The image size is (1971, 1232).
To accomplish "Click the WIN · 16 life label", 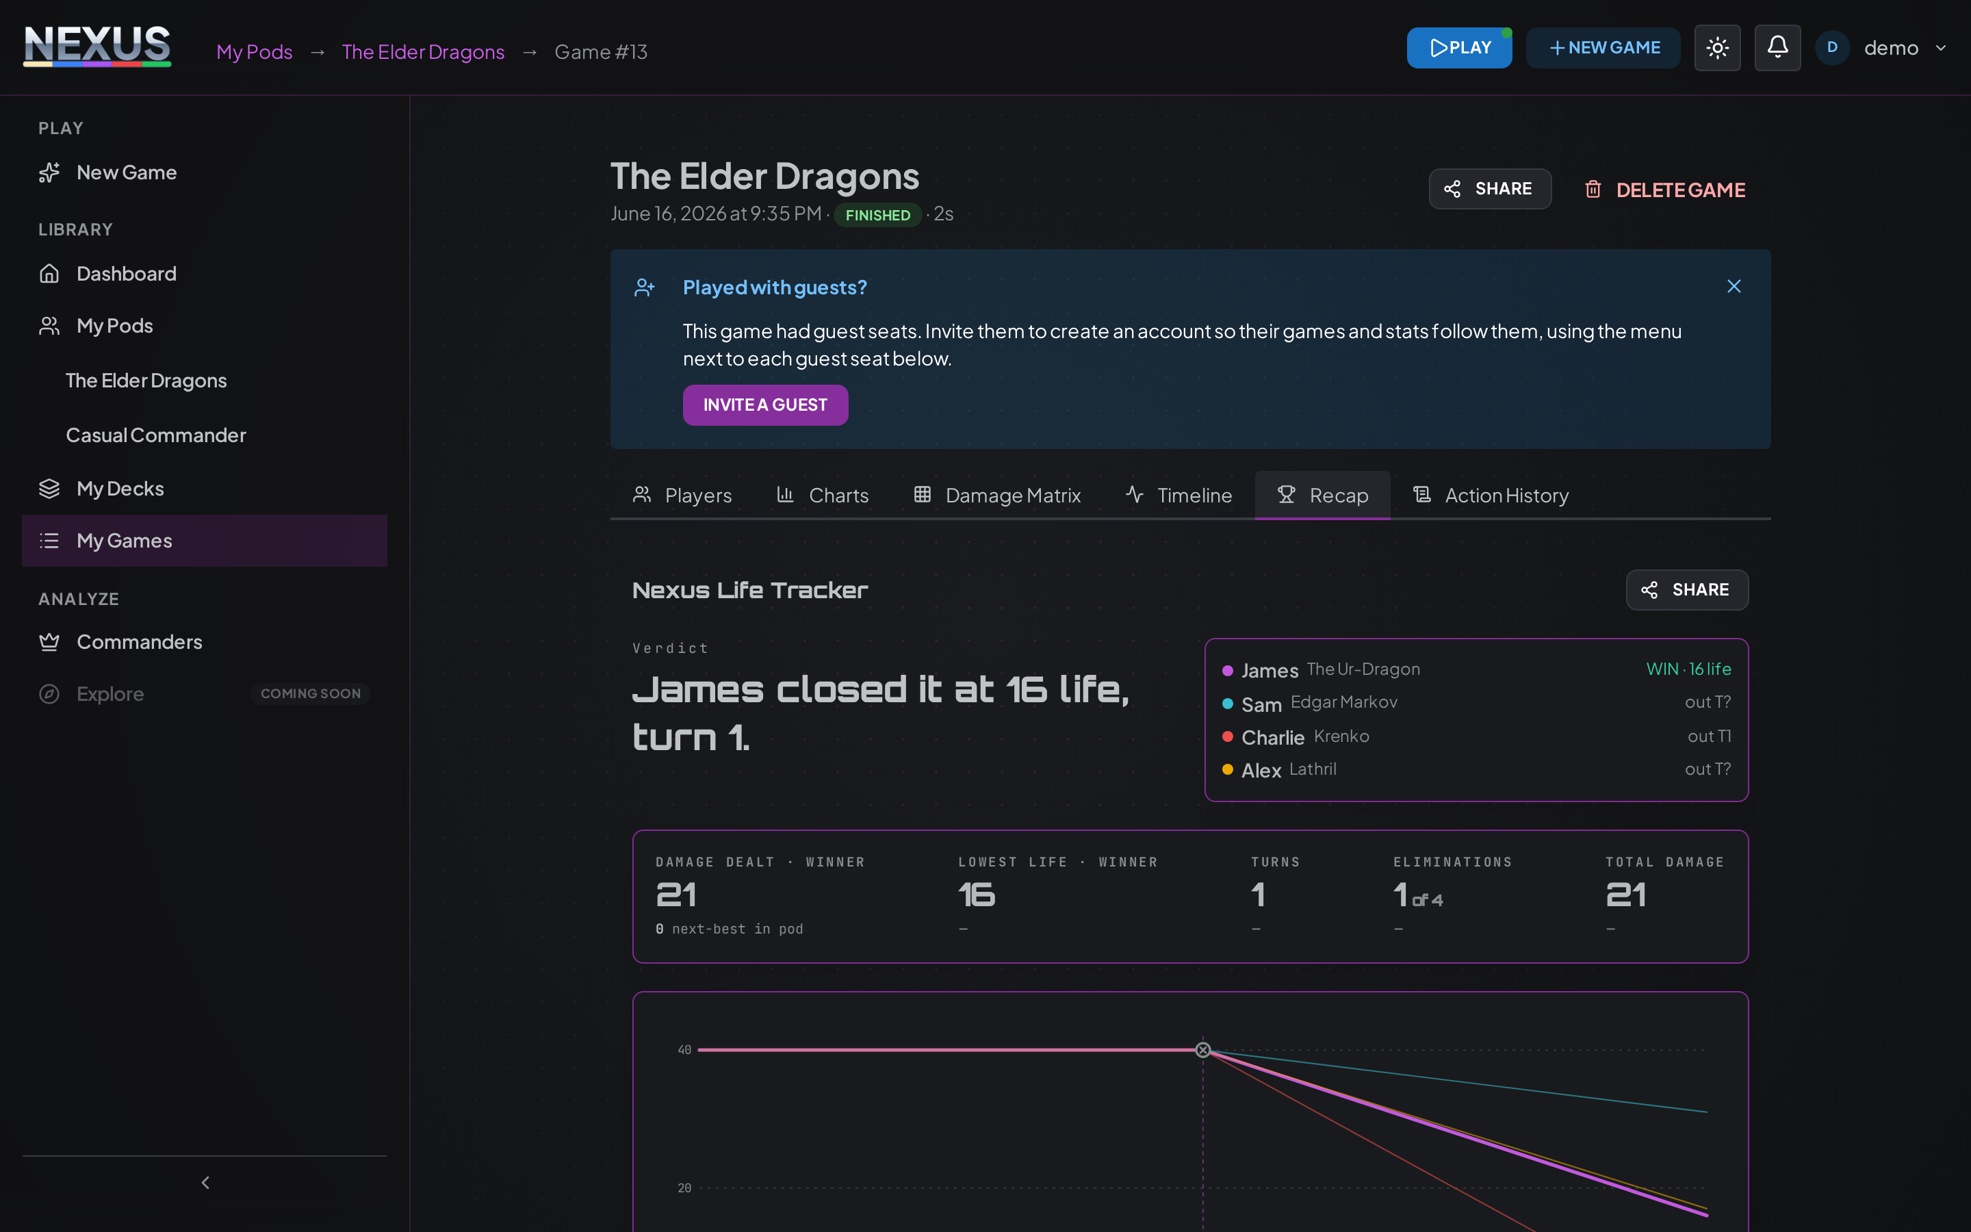I will [1688, 669].
